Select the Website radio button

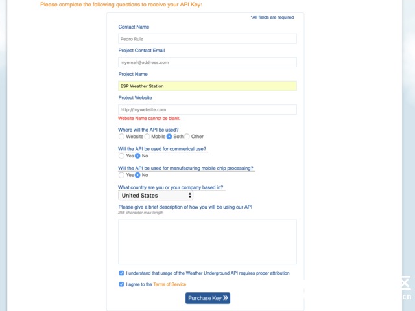pyautogui.click(x=121, y=137)
